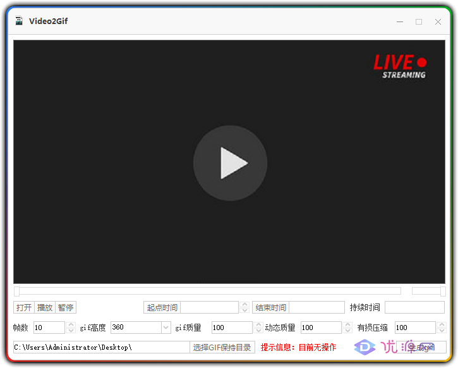Image resolution: width=458 pixels, height=368 pixels.
Task: Click the 动态质量 field showing 100
Action: point(321,328)
